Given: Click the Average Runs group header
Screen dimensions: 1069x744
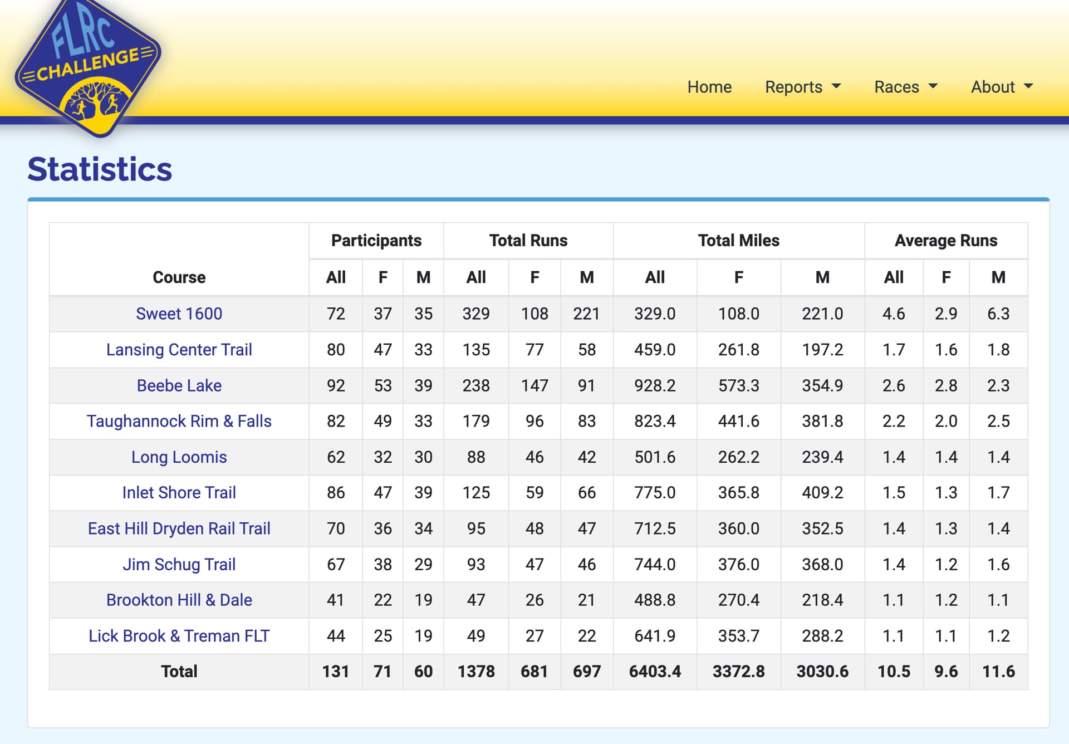Looking at the screenshot, I should pyautogui.click(x=946, y=240).
